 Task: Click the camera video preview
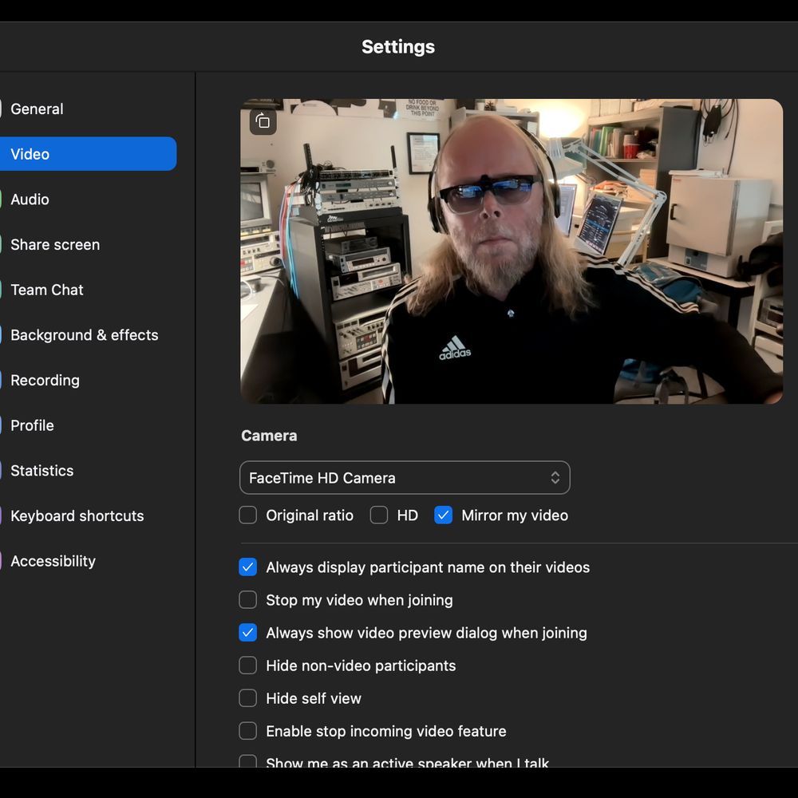(x=512, y=251)
